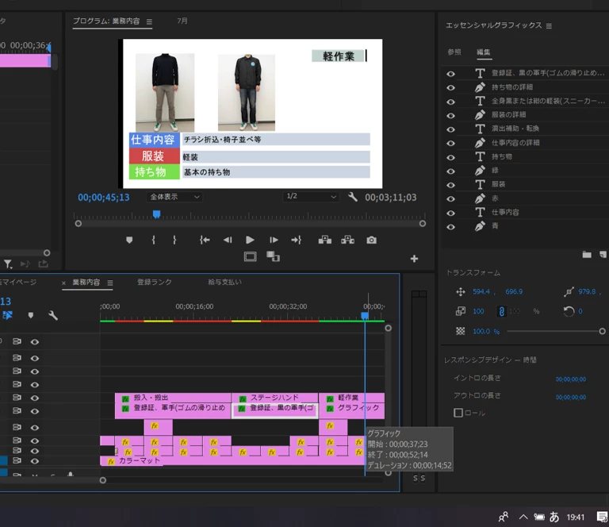Click the new group folder icon
Viewport: 609px width, 527px height.
pyautogui.click(x=587, y=255)
